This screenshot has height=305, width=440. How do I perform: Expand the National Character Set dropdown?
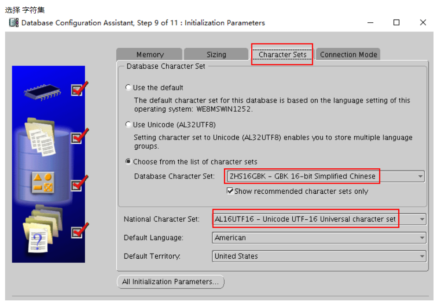(319, 219)
